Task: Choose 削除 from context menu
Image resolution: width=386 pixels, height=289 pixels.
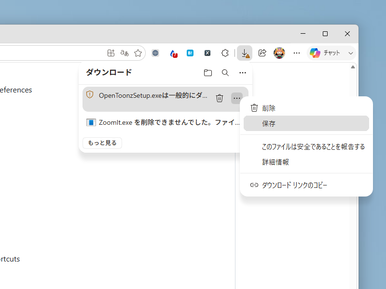Action: [306, 108]
